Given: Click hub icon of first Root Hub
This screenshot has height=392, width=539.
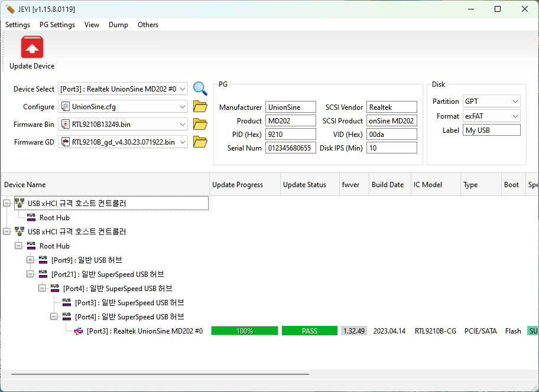Looking at the screenshot, I should coord(31,217).
